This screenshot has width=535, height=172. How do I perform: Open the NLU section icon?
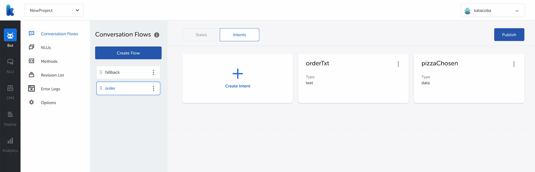10,62
